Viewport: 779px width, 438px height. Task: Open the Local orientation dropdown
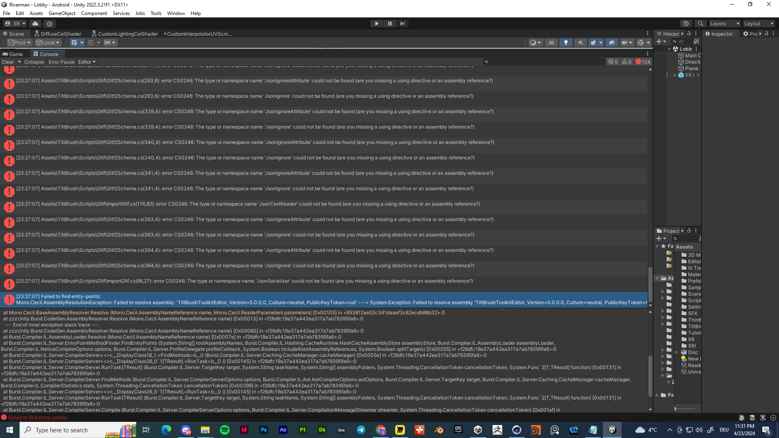(47, 42)
